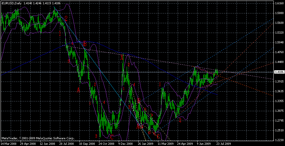
Task: Click the 1.4480 price axis label
Action: click(279, 62)
